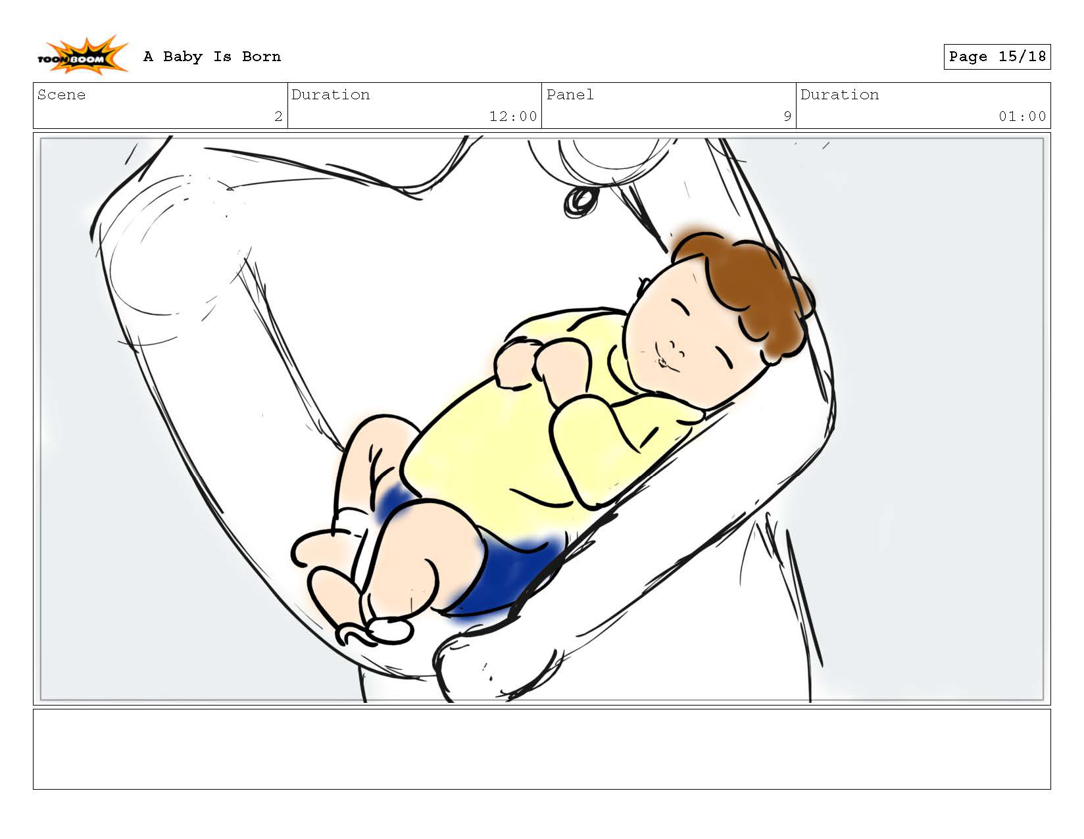Click the 'Page 15/18' page indicator

(x=997, y=57)
